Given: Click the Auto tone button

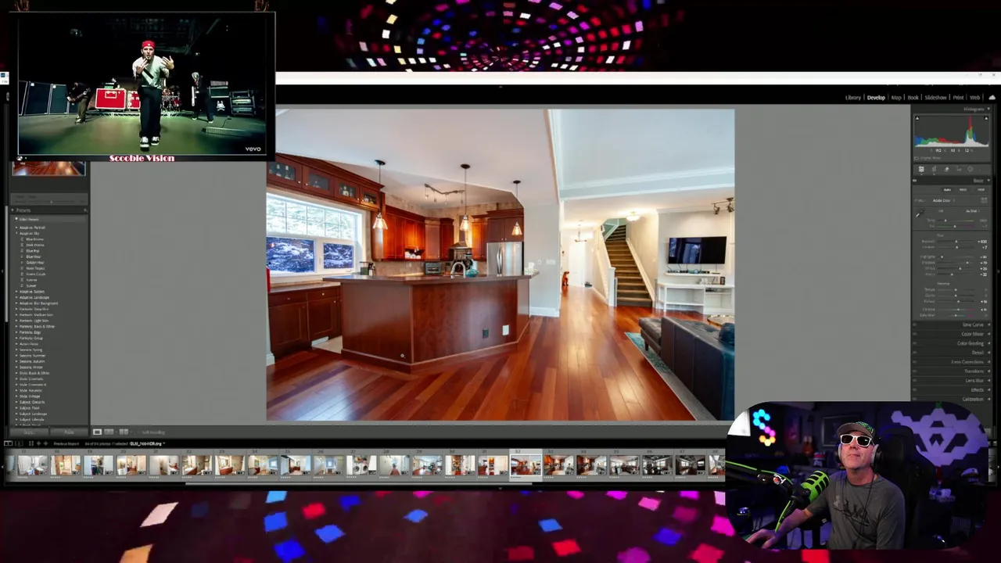Looking at the screenshot, I should [x=947, y=189].
